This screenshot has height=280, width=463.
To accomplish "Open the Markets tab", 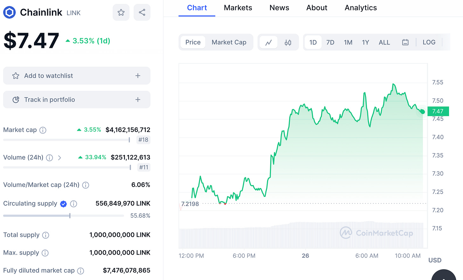I will click(x=238, y=8).
